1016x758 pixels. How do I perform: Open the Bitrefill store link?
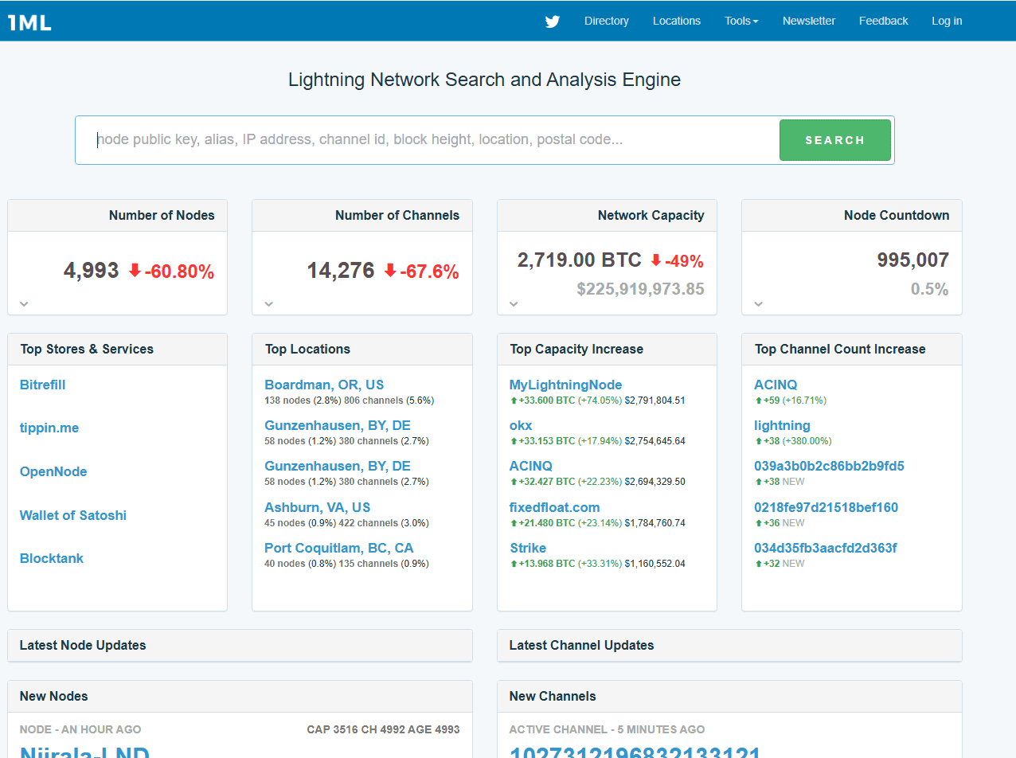[42, 385]
